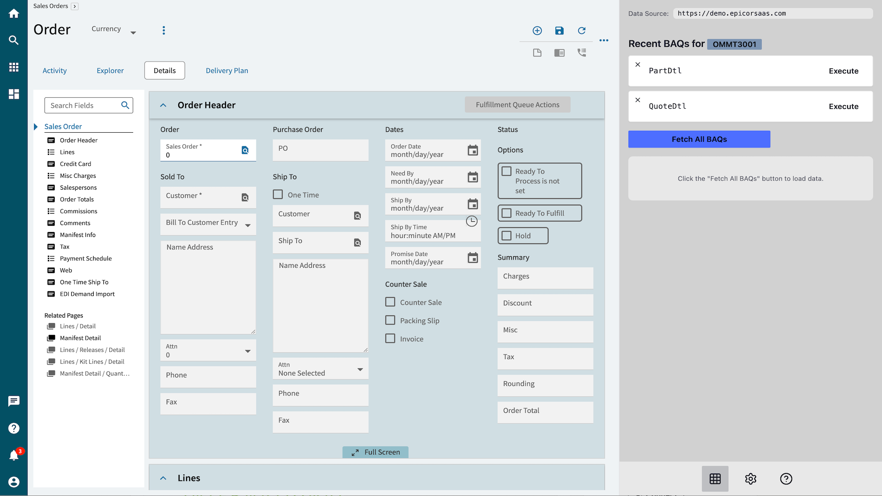Enable the Ready To Process checkbox
The height and width of the screenshot is (496, 882).
pyautogui.click(x=506, y=171)
